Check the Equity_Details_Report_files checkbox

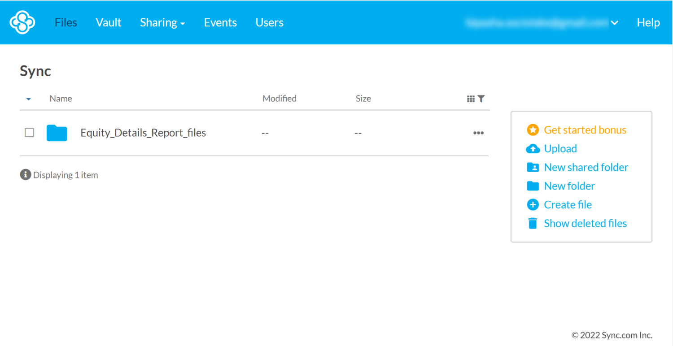(29, 133)
